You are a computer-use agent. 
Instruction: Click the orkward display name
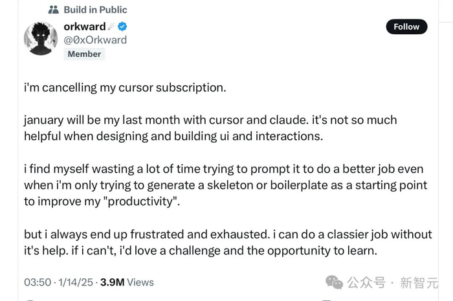pyautogui.click(x=85, y=26)
